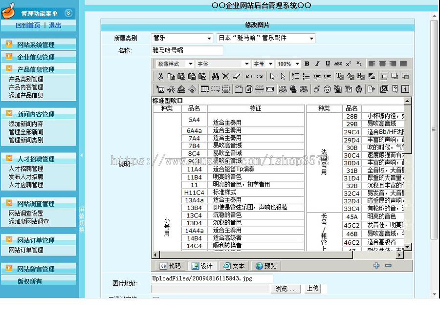Screen dimensions: 440x319
Task: Open the 100% zoom dropdown
Action: click(x=288, y=64)
